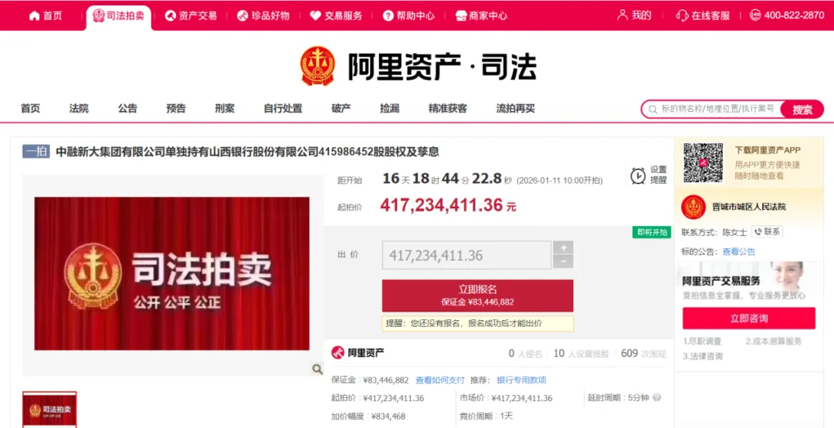This screenshot has width=834, height=428.
Task: Increase bid with the plus button
Action: (x=563, y=248)
